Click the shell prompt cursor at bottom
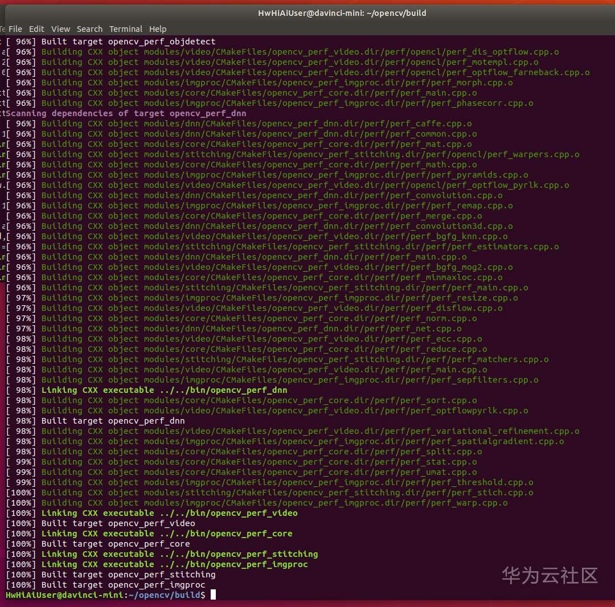 pyautogui.click(x=213, y=595)
